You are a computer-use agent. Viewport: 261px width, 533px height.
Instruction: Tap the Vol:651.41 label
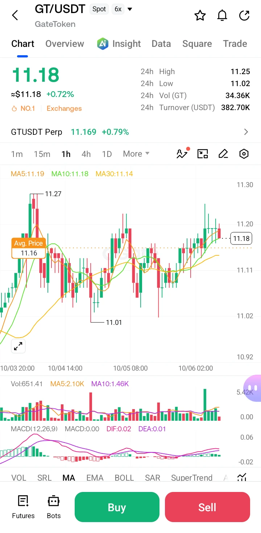coord(27,384)
